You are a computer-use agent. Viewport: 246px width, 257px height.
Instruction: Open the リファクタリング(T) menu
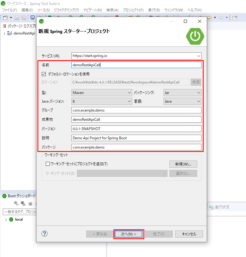click(x=66, y=10)
